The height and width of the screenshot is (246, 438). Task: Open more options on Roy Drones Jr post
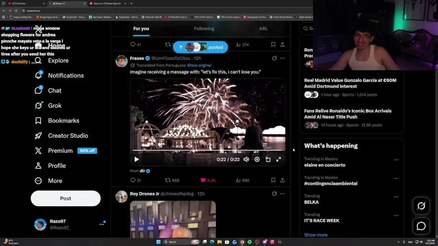pos(282,194)
